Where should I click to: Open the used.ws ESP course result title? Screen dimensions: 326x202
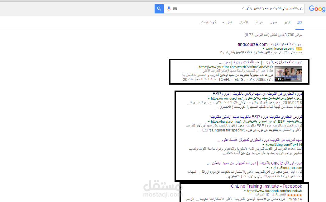coord(255,94)
